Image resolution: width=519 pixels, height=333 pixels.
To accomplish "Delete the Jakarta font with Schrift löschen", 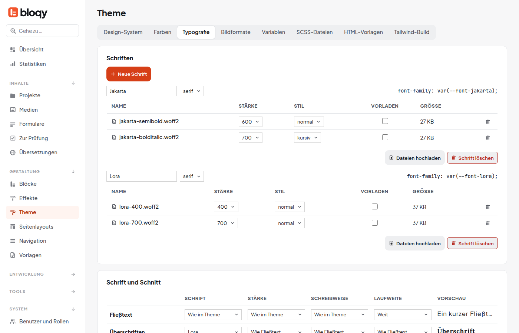I will click(x=472, y=158).
